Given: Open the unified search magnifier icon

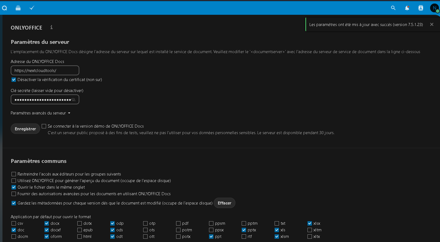Looking at the screenshot, I should coord(393,8).
